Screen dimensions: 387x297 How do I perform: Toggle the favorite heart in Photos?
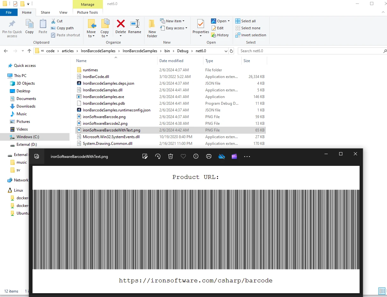[x=183, y=156]
